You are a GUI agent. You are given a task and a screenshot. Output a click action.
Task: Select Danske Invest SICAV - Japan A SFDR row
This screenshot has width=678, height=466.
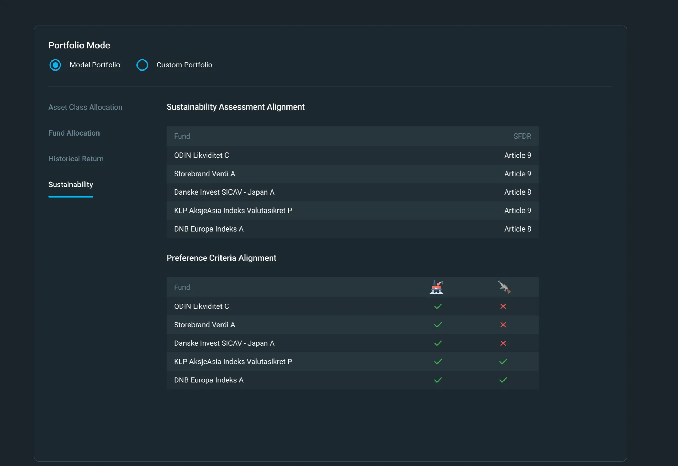tap(352, 192)
